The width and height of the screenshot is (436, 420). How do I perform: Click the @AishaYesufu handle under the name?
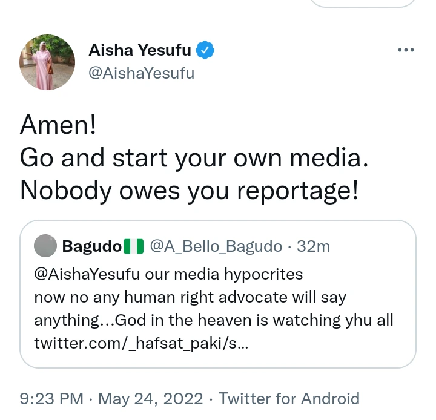point(142,74)
